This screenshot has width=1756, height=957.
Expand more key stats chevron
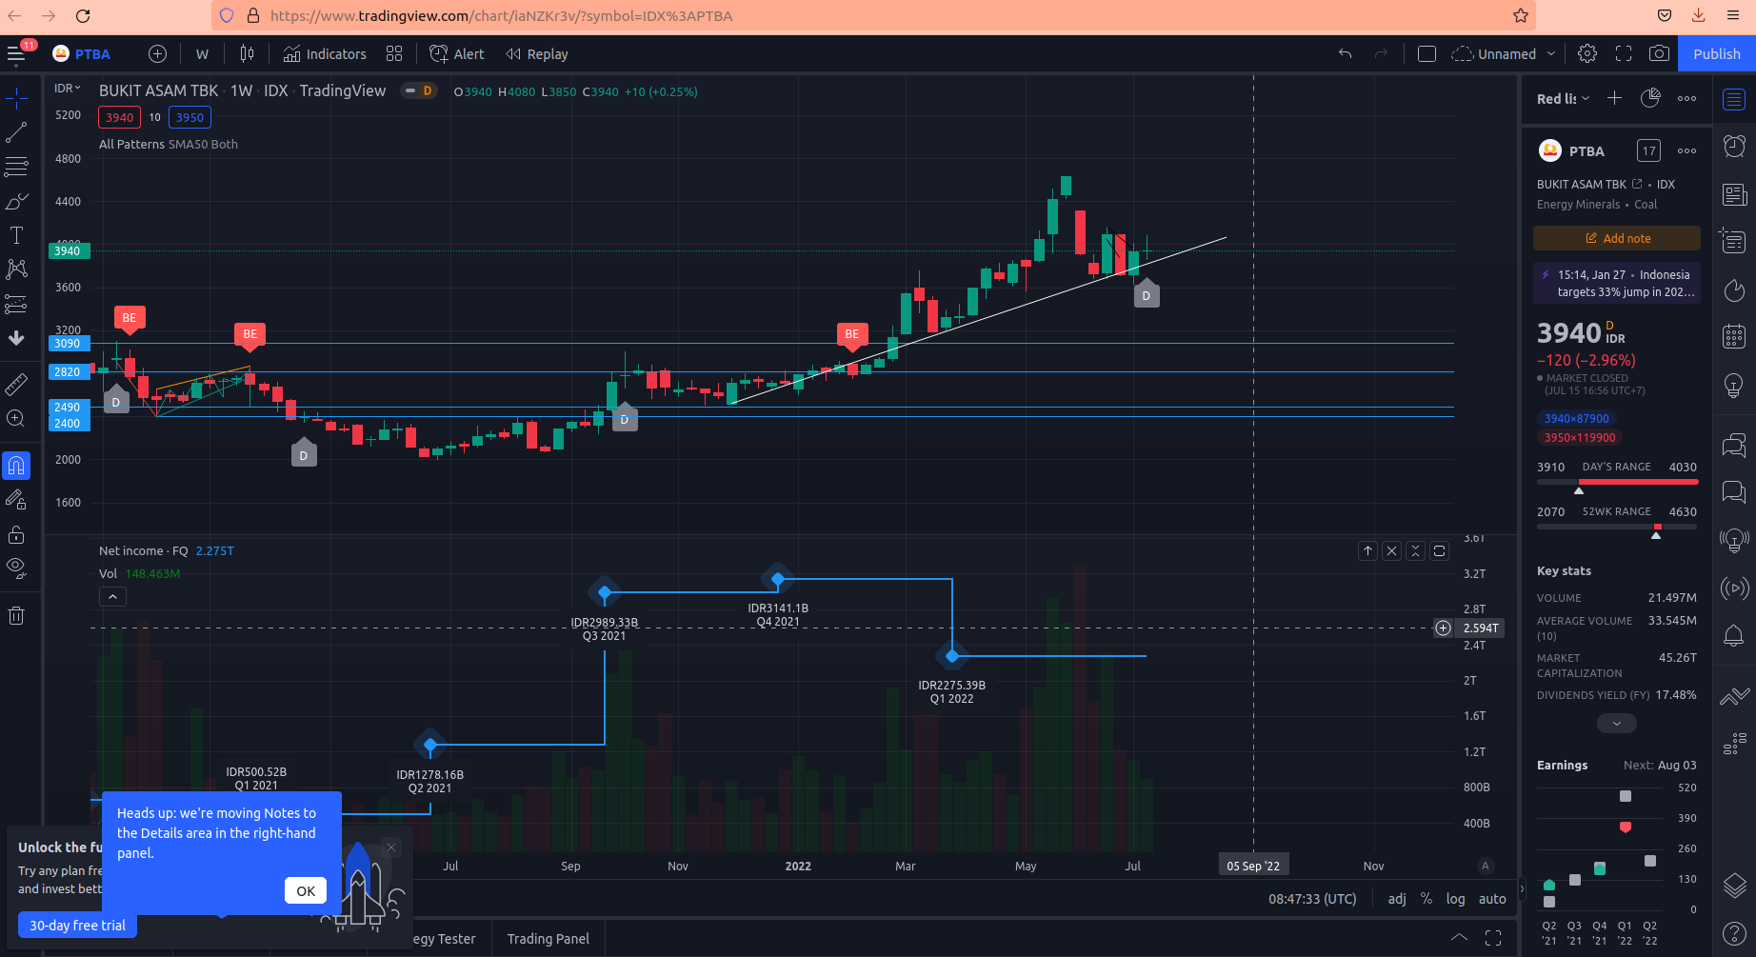coord(1617,724)
